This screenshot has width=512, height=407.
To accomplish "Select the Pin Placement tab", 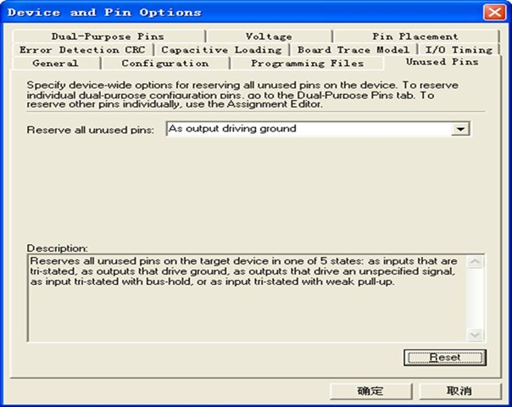I will click(x=415, y=36).
